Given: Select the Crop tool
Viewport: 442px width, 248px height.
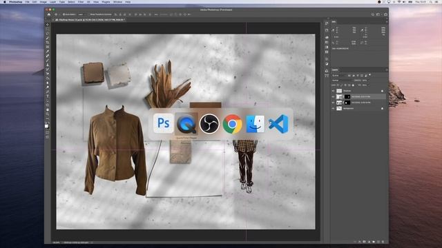Looking at the screenshot, I should 48,43.
